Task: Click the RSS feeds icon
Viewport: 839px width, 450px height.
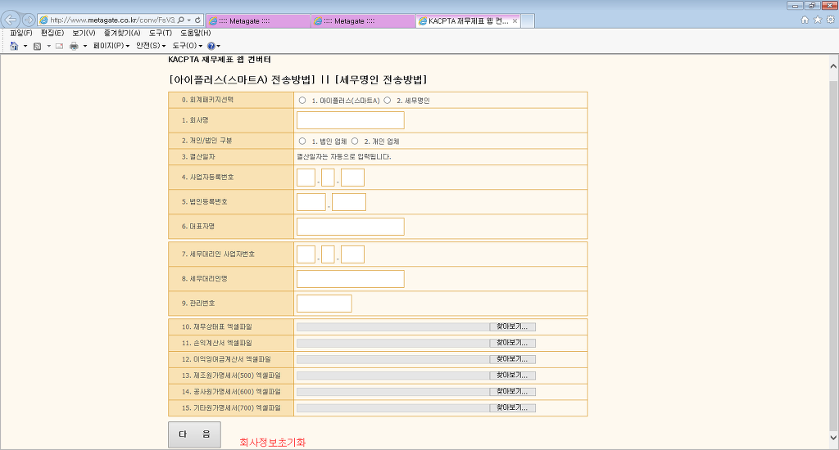Action: point(38,46)
